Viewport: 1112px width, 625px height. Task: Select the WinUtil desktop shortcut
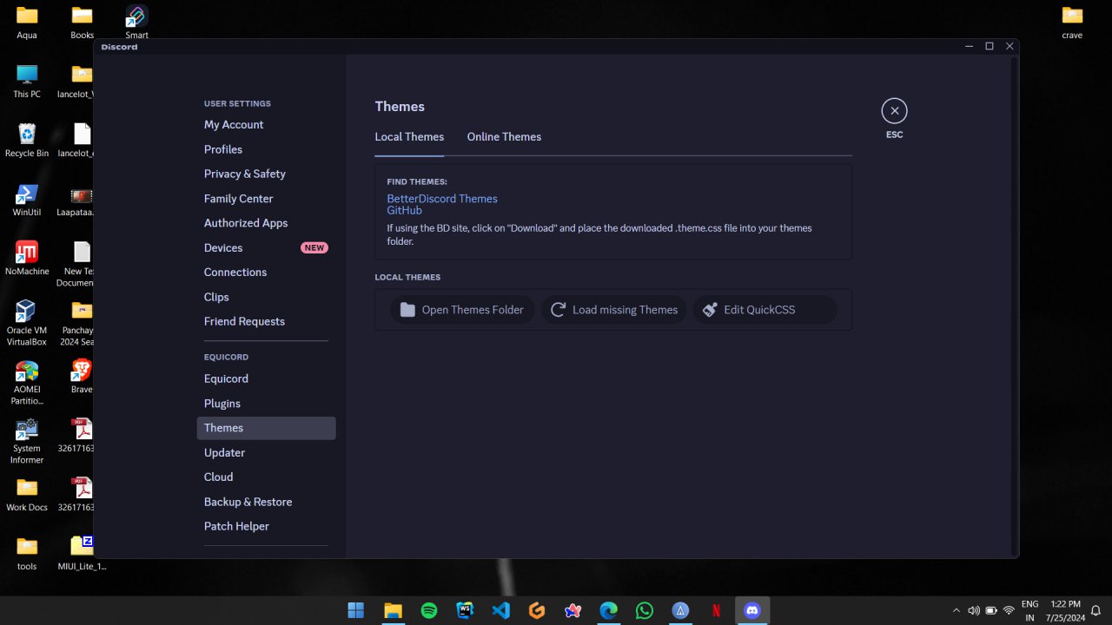pos(27,200)
